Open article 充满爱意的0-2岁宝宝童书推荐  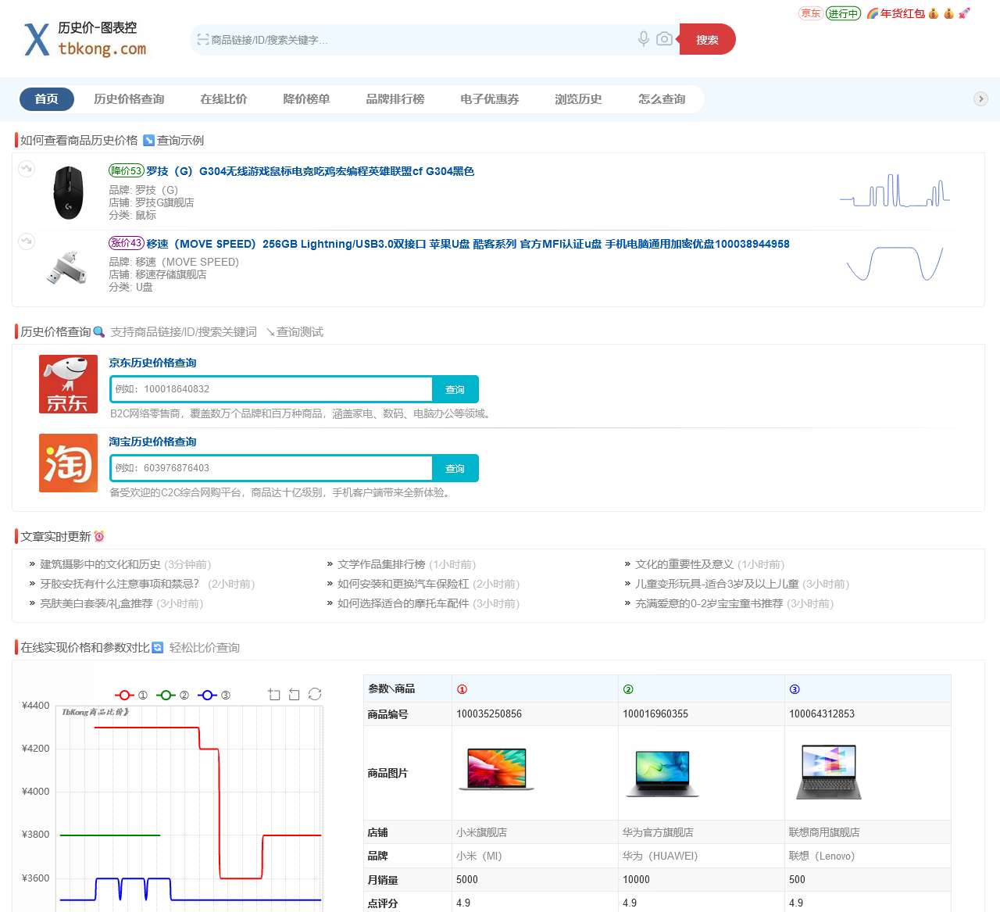[x=709, y=603]
